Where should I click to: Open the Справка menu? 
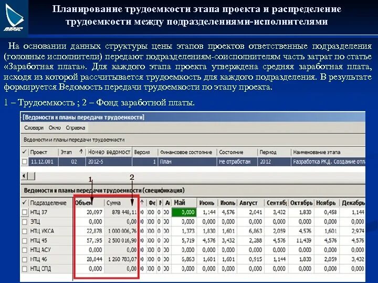76,128
